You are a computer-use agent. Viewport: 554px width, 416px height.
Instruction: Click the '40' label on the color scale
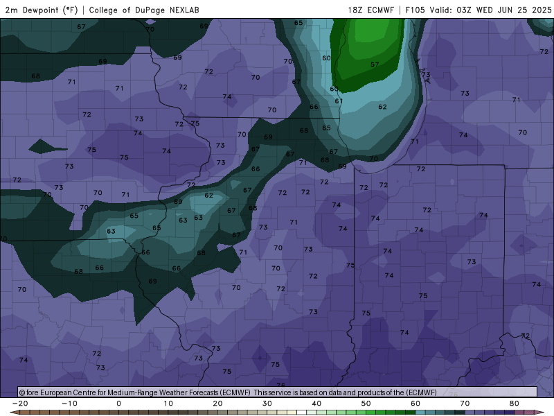pos(316,404)
